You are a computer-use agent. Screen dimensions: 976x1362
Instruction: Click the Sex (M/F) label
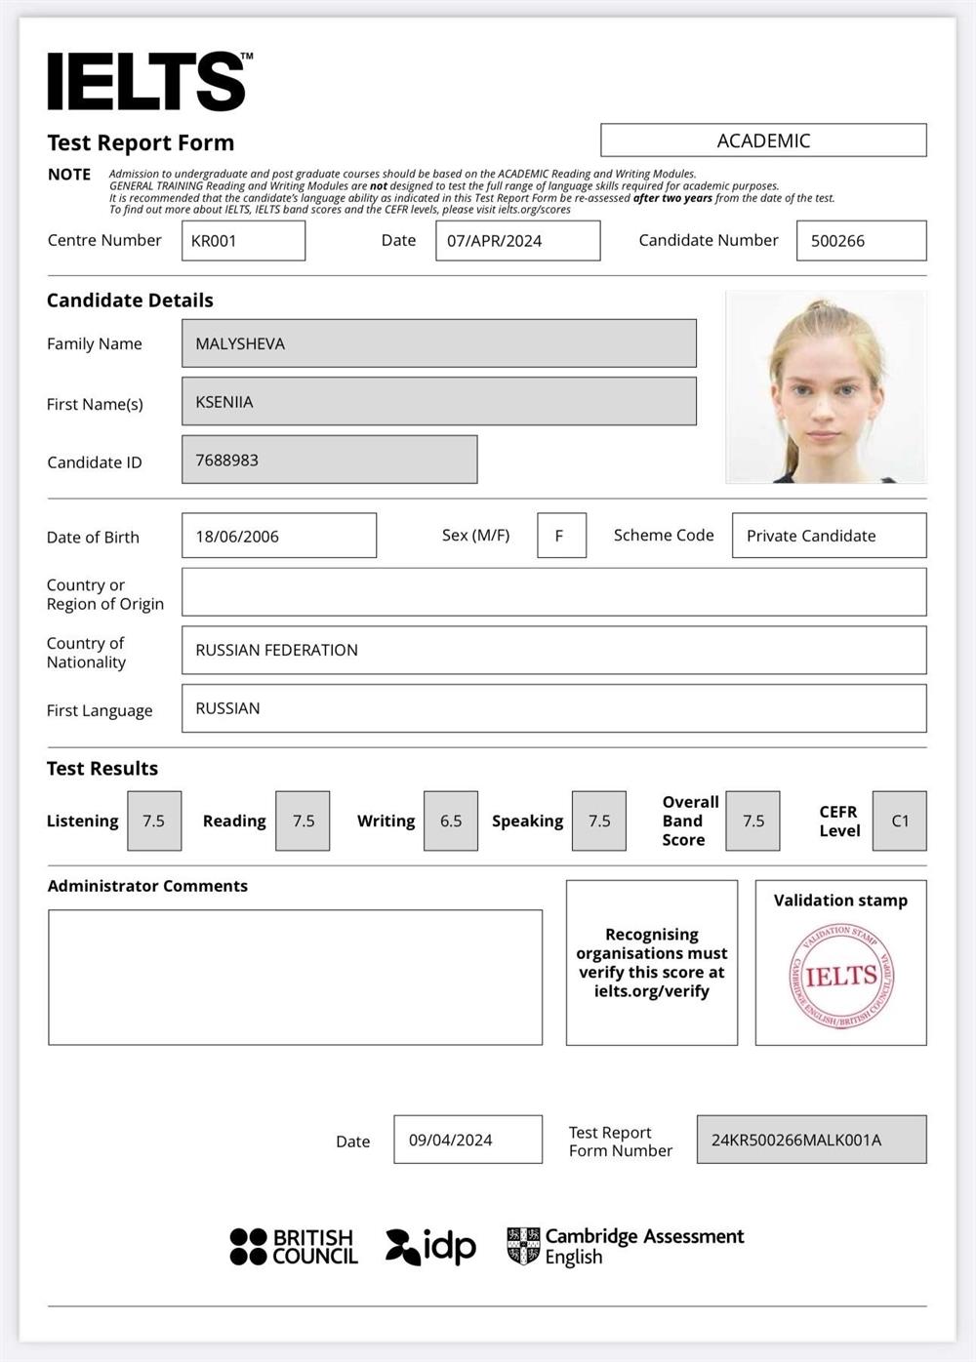(x=475, y=536)
